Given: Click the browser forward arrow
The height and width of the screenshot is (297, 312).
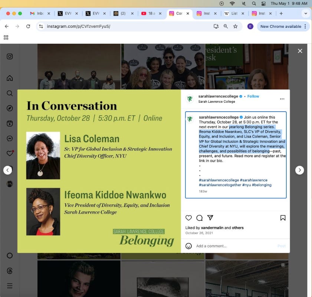Looking at the screenshot, I should point(17,26).
